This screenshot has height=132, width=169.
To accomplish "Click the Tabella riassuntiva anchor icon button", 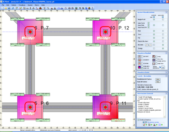I will [x=163, y=67].
